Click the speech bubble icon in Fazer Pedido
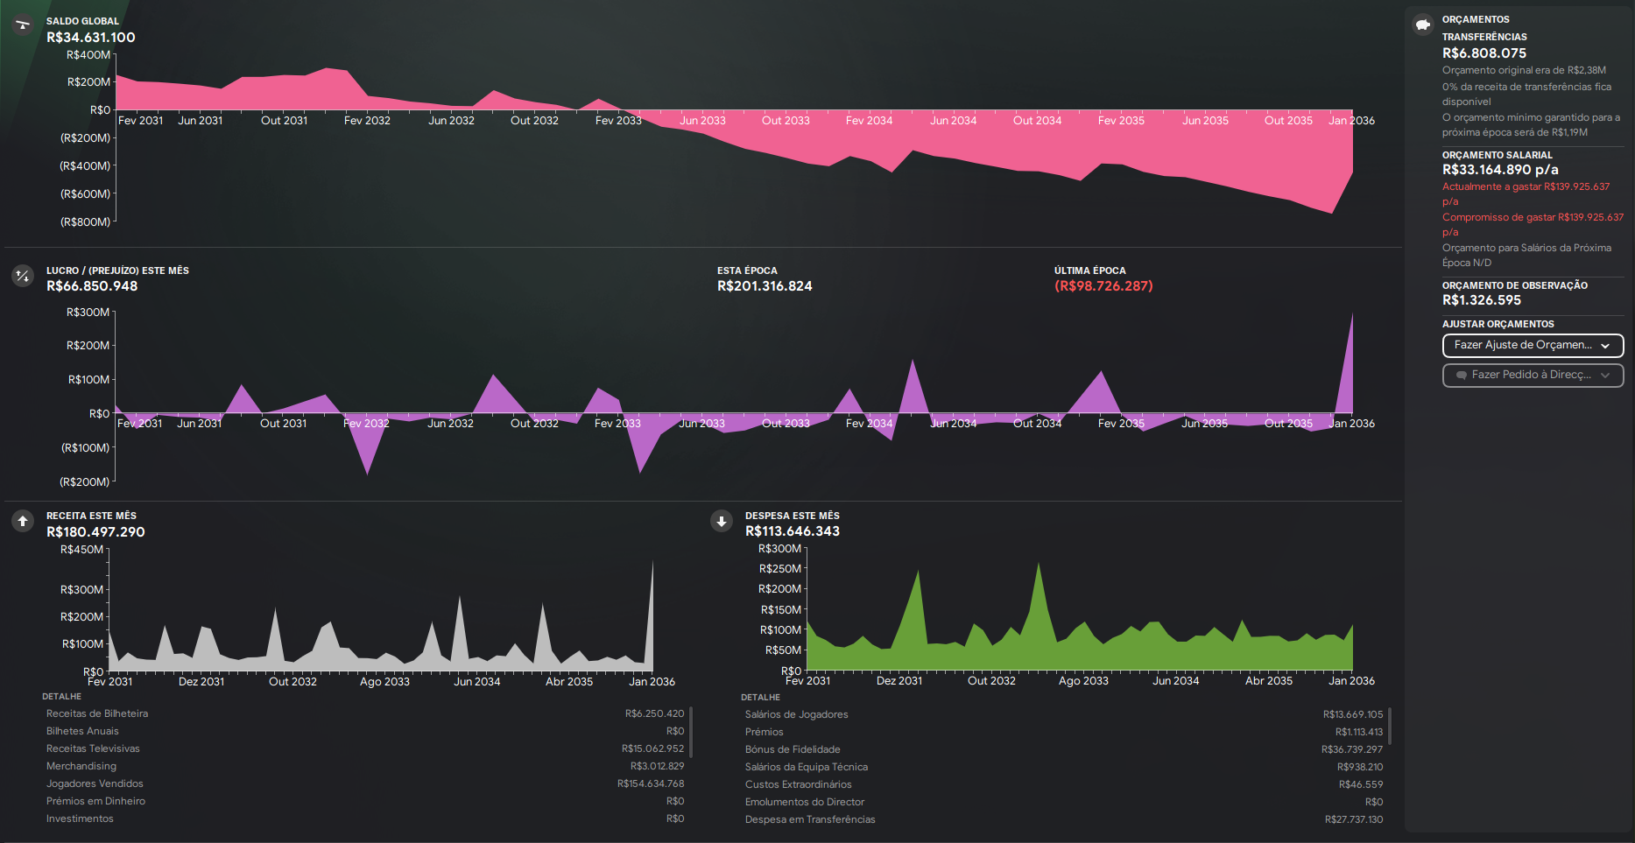The height and width of the screenshot is (843, 1635). [1461, 376]
